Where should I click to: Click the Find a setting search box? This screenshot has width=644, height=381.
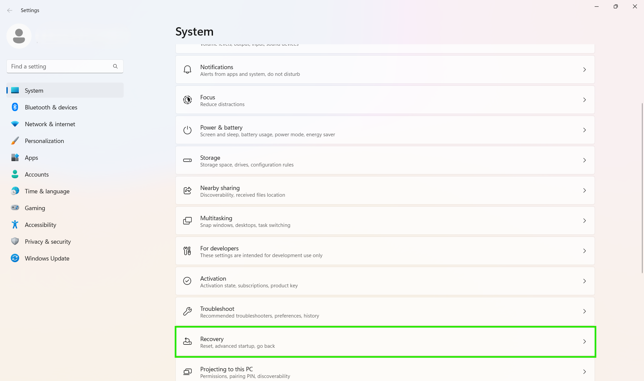tap(65, 66)
